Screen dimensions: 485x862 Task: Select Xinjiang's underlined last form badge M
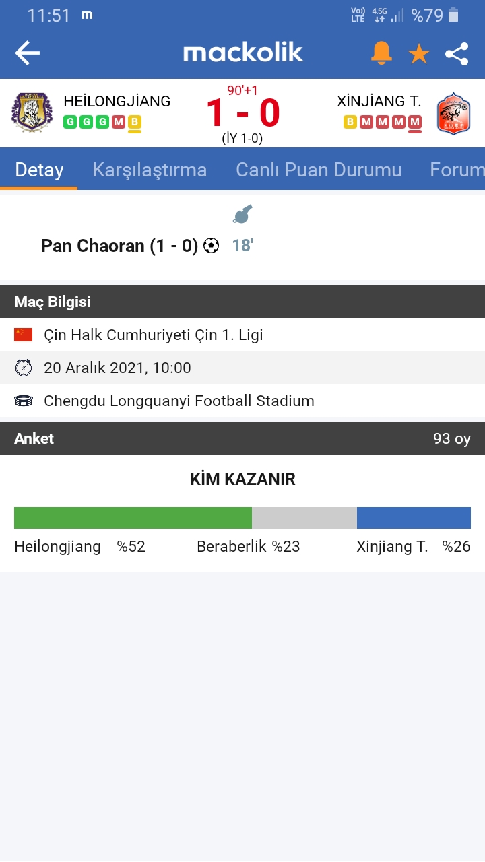[415, 122]
